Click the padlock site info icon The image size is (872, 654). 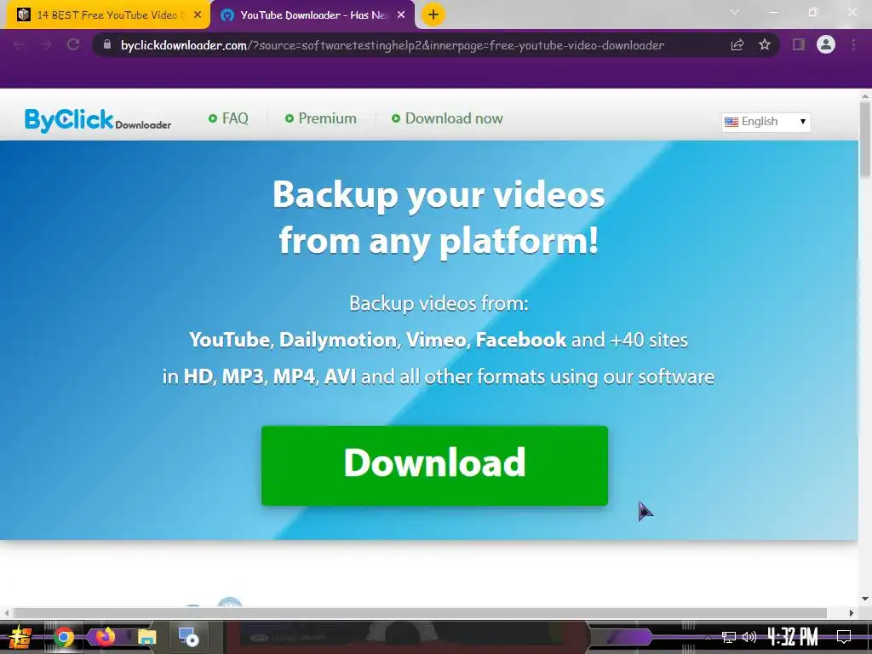click(107, 44)
